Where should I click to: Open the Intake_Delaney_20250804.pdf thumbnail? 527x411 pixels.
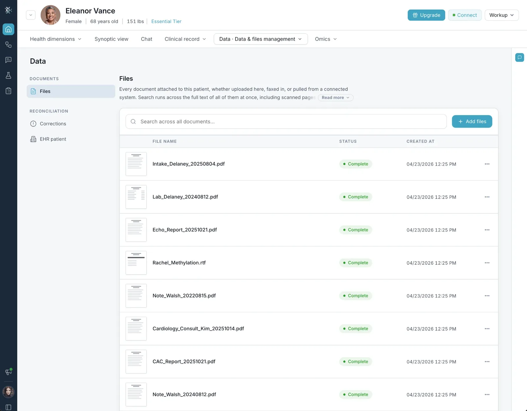pyautogui.click(x=136, y=164)
